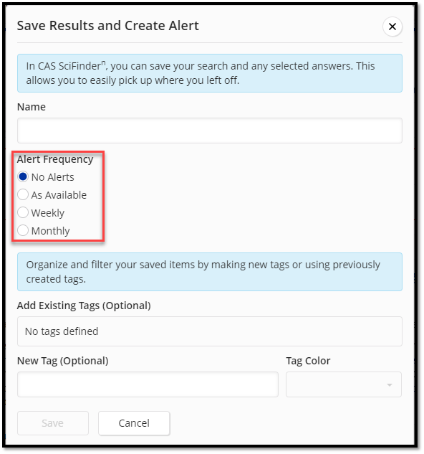424x454 pixels.
Task: Set alert frequency to Monthly radio
Action: (x=23, y=230)
